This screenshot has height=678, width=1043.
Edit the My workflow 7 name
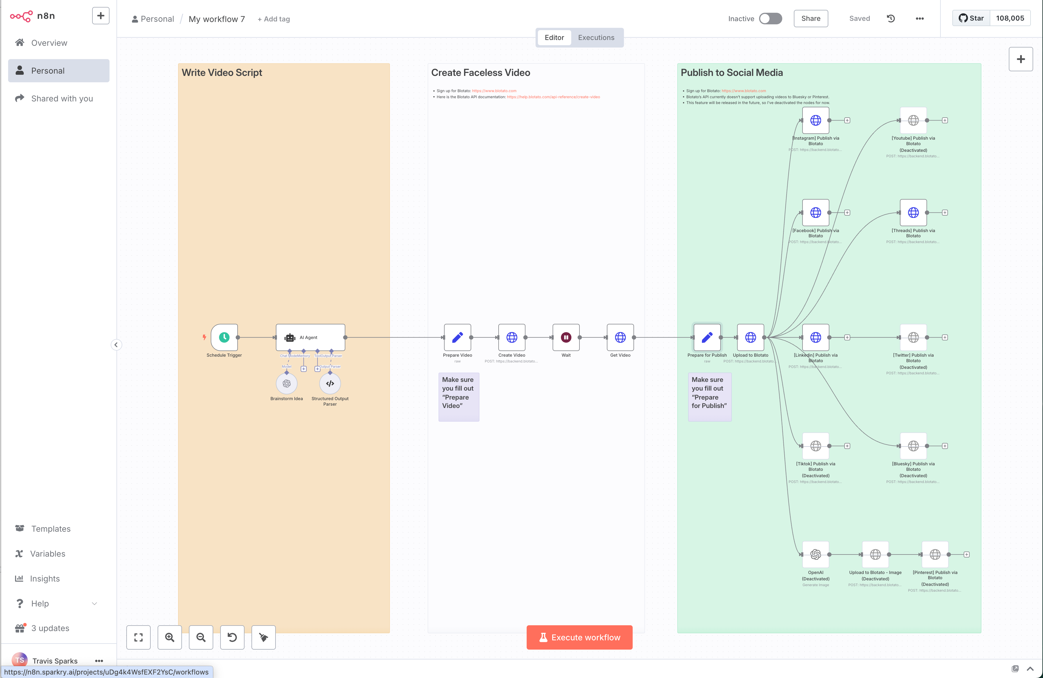click(217, 19)
